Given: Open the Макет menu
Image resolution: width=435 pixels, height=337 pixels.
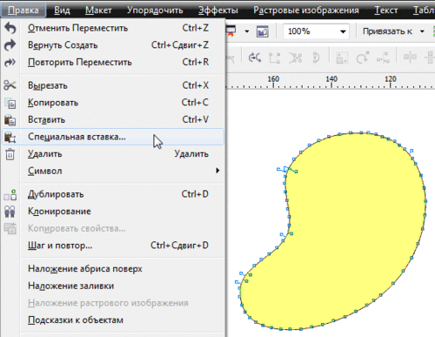Looking at the screenshot, I should tap(98, 10).
